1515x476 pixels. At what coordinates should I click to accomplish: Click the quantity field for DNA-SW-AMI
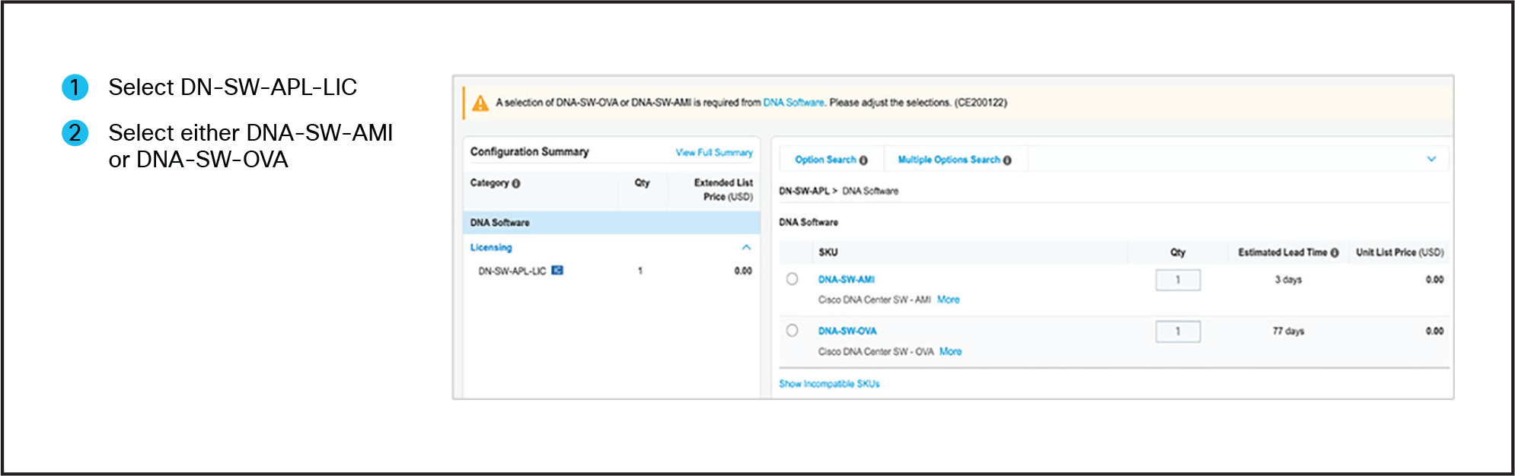coord(1178,280)
